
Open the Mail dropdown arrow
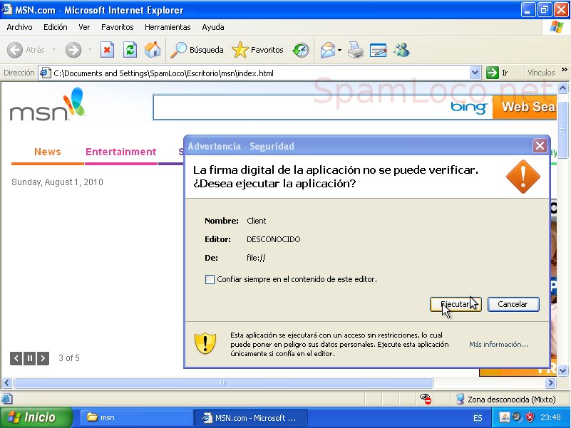[x=340, y=50]
